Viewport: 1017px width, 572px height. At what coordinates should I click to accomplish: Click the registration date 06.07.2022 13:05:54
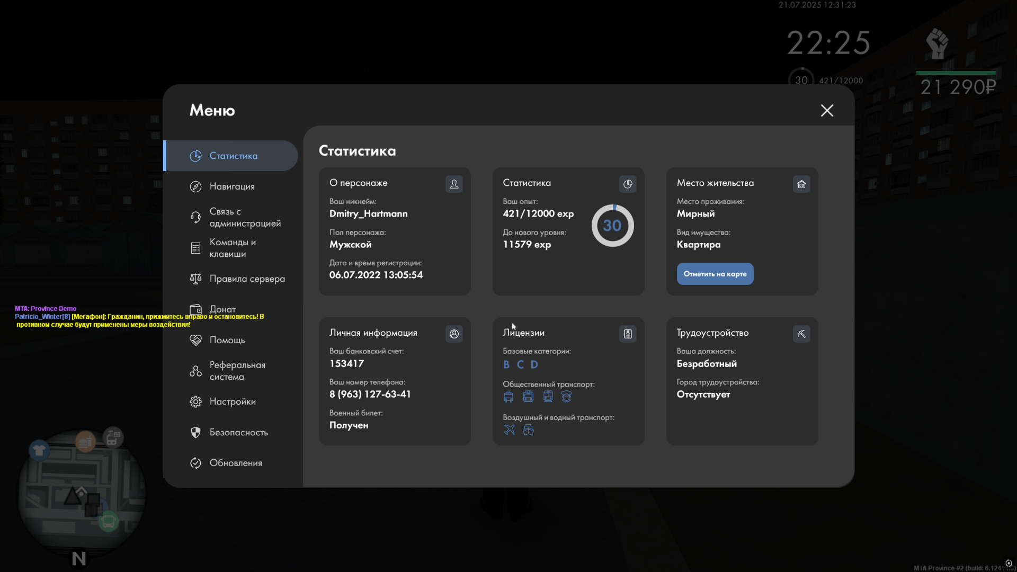pyautogui.click(x=376, y=275)
